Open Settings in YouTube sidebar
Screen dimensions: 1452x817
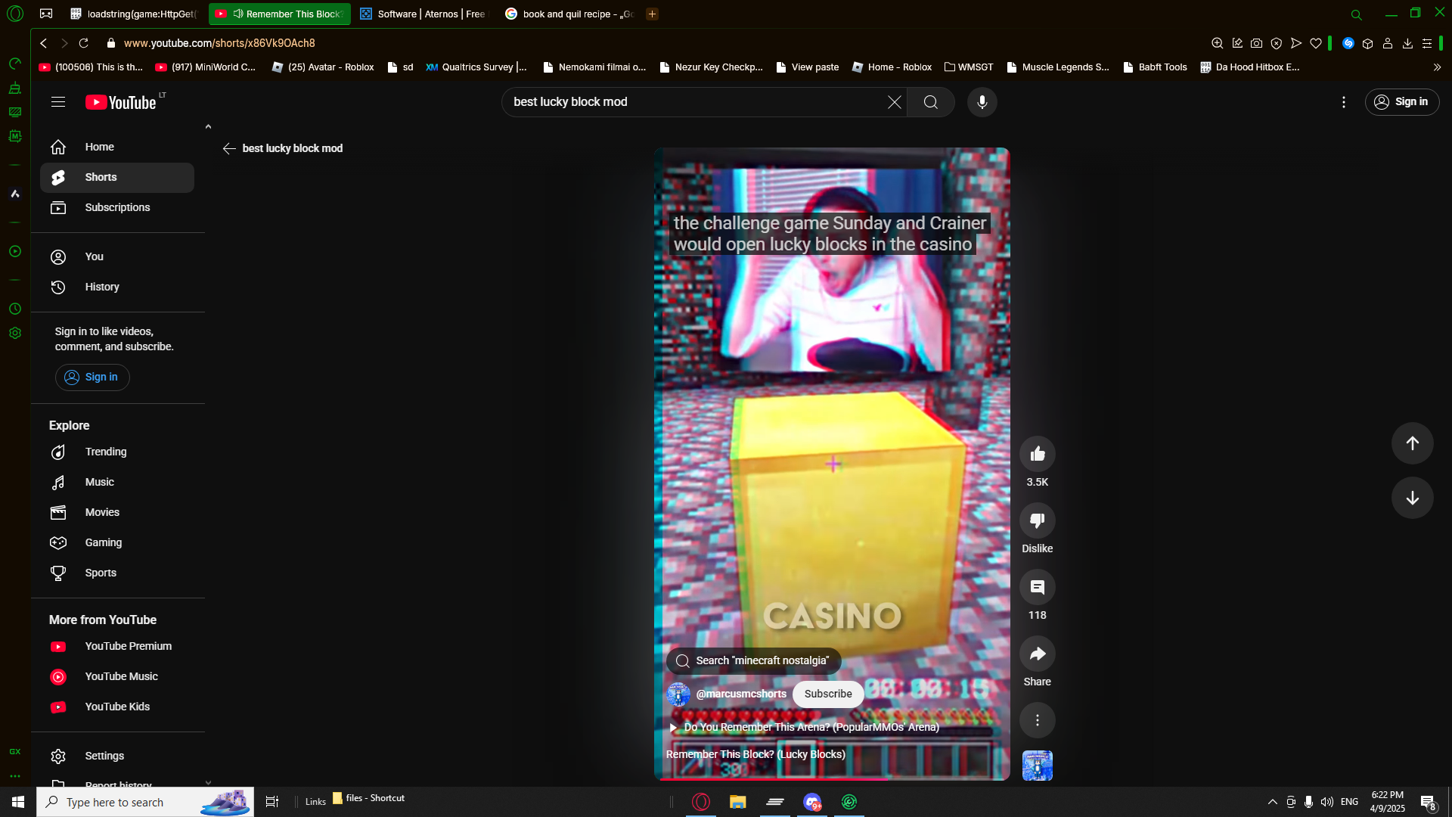(x=117, y=756)
